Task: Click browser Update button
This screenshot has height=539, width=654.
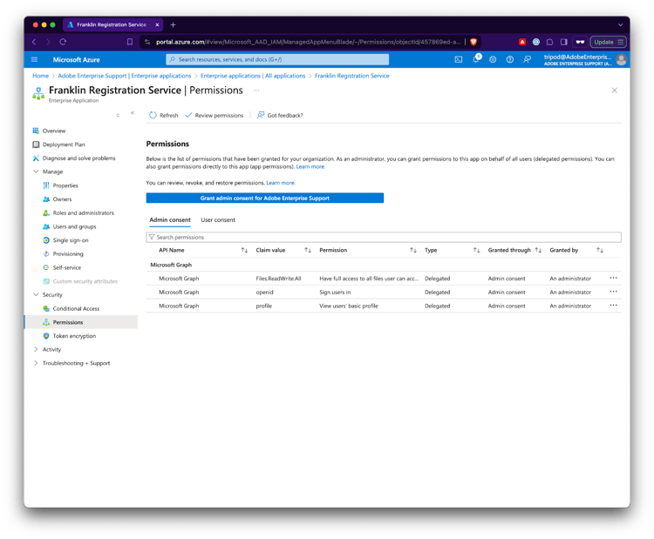Action: (608, 42)
